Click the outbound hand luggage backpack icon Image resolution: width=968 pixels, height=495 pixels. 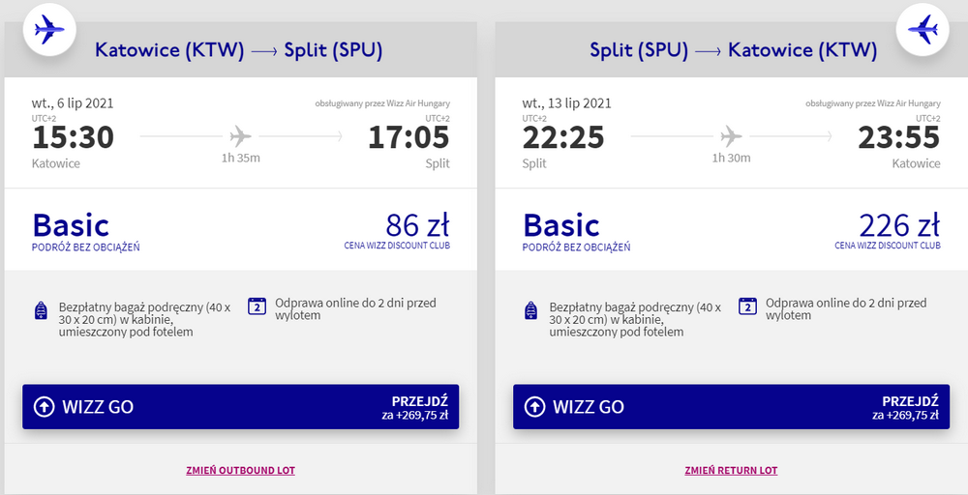point(41,310)
